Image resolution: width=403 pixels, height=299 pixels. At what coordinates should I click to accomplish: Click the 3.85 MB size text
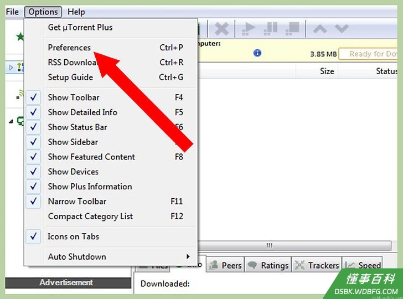coord(323,54)
